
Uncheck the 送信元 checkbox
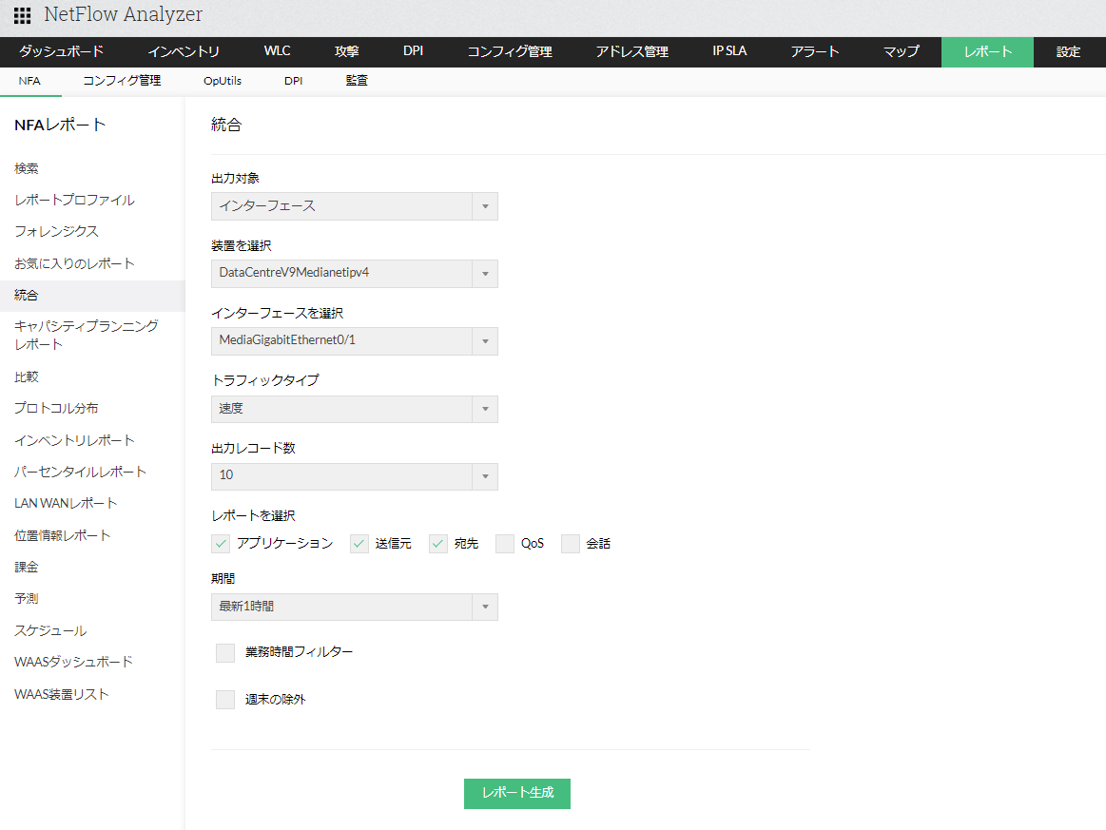tap(359, 544)
